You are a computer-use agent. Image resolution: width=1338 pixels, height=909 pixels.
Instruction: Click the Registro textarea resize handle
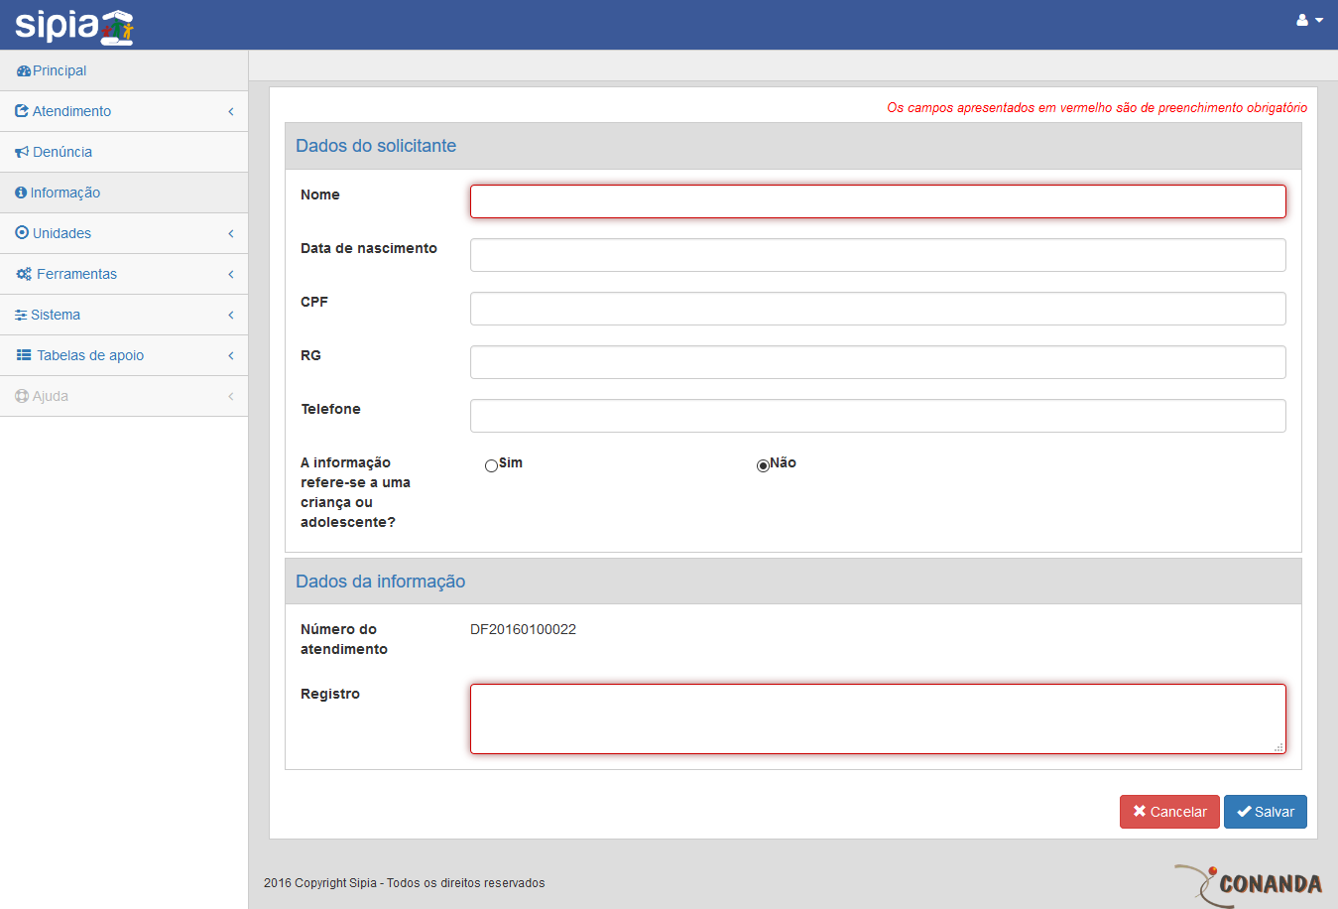pyautogui.click(x=1278, y=747)
